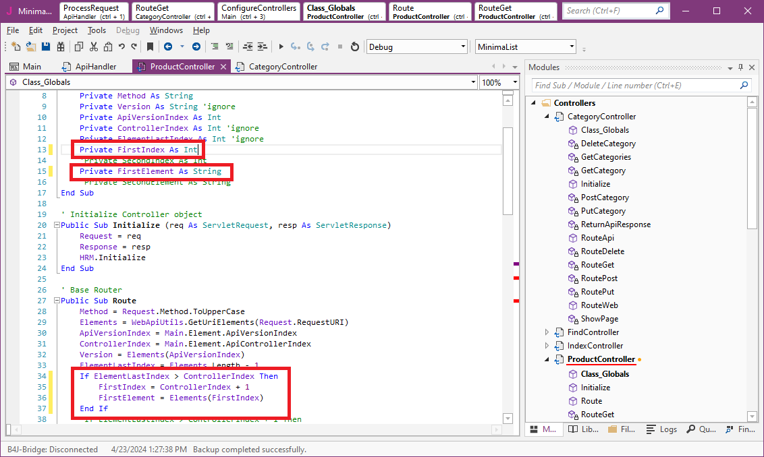The height and width of the screenshot is (457, 764).
Task: Click the Open folder toolbar icon
Action: [31, 47]
